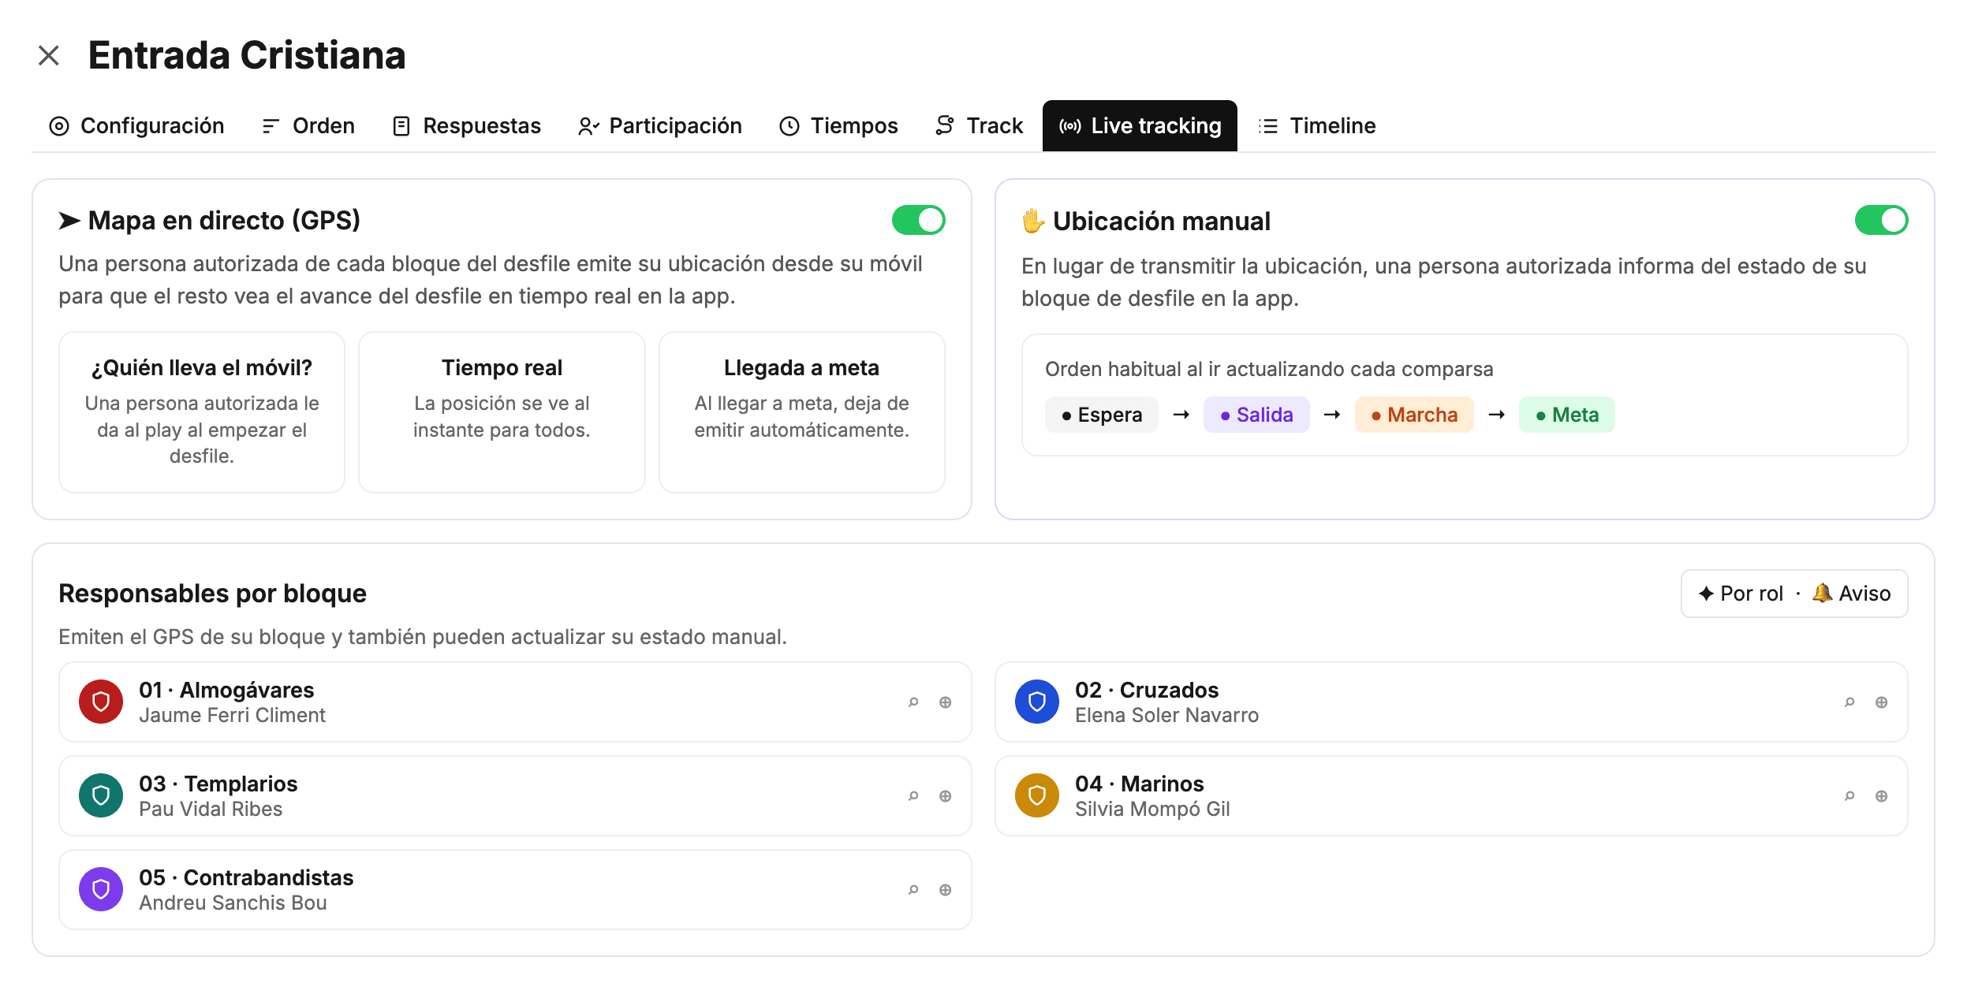The image size is (1967, 983).
Task: Search responsible for 04 · Marinos
Action: click(x=1849, y=796)
